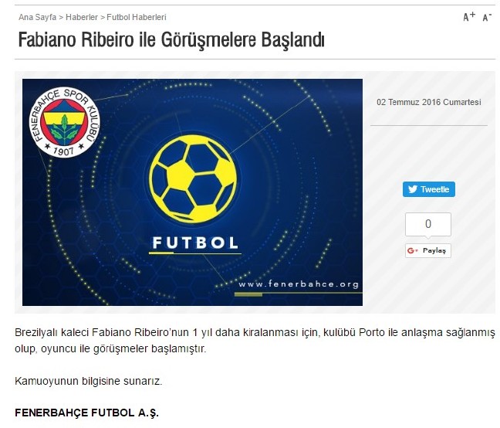Open the Ana Sayfa breadcrumb link
The width and height of the screenshot is (500, 428).
[37, 17]
